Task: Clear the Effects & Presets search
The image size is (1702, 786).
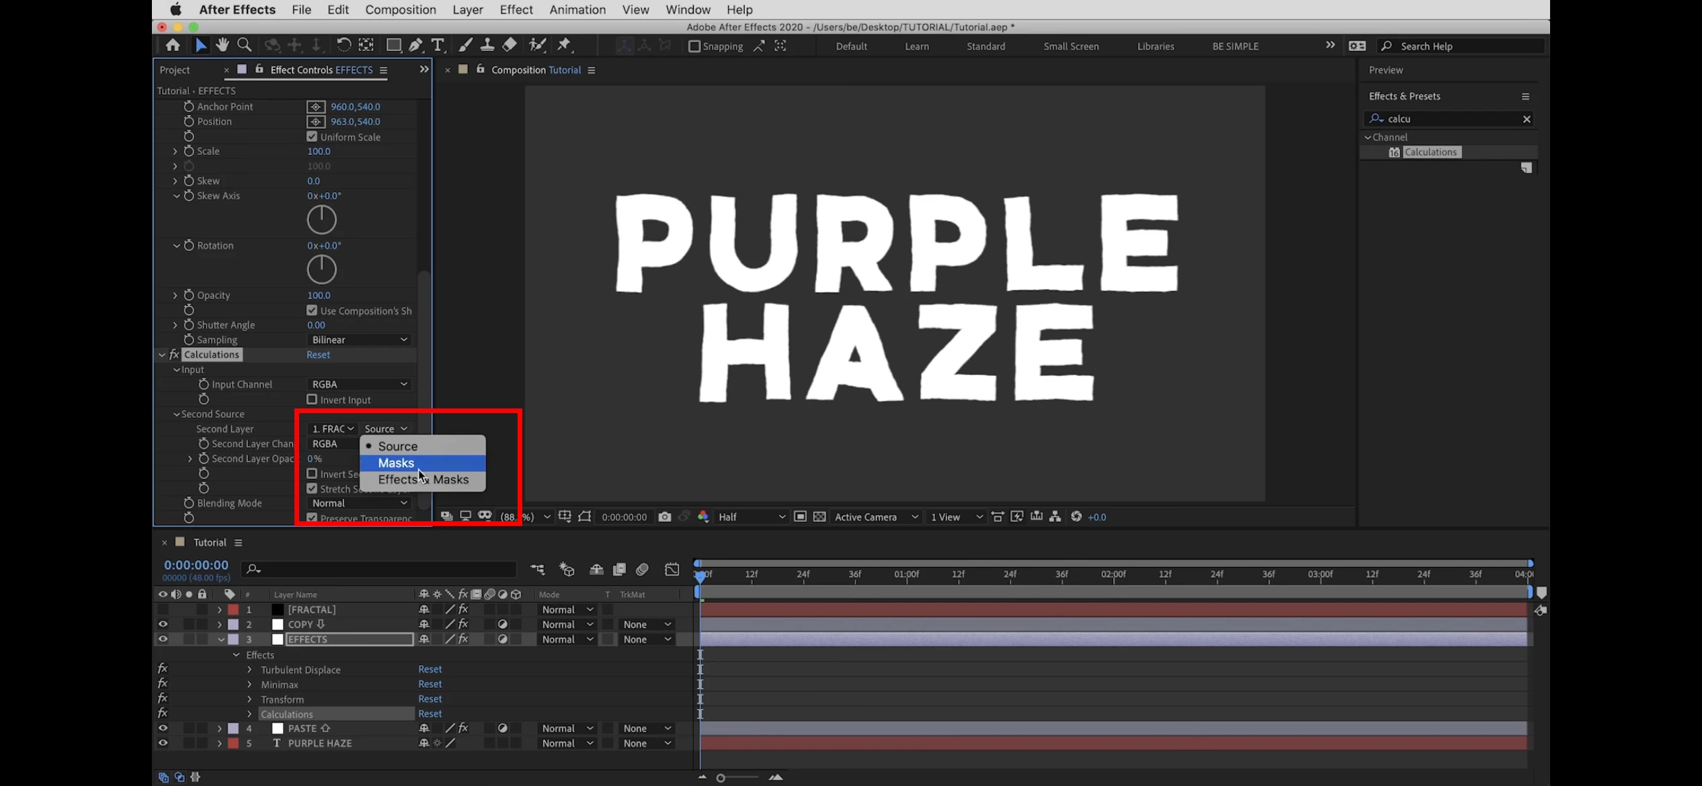Action: pos(1527,119)
